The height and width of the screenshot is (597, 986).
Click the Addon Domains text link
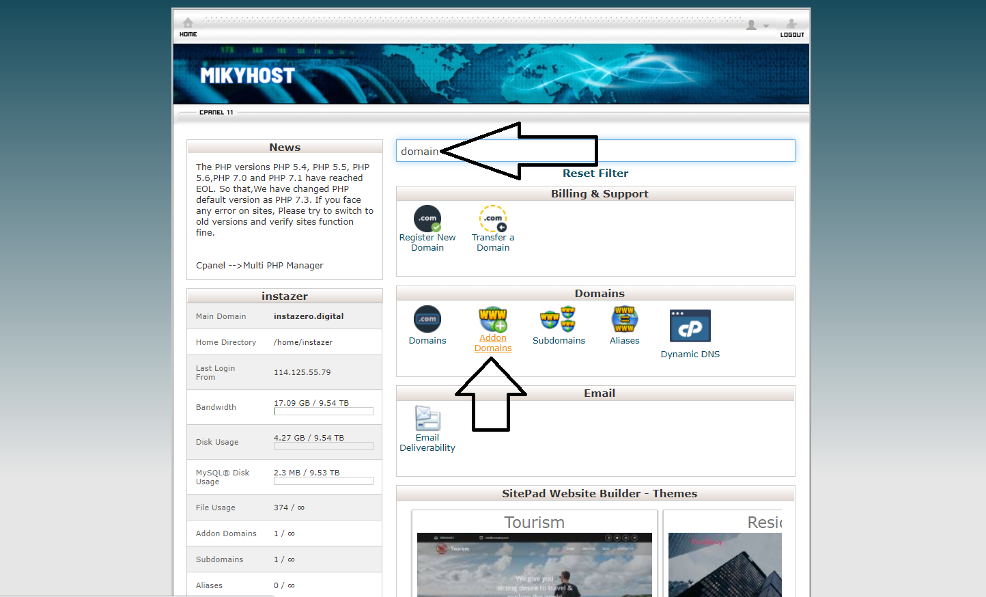(493, 343)
